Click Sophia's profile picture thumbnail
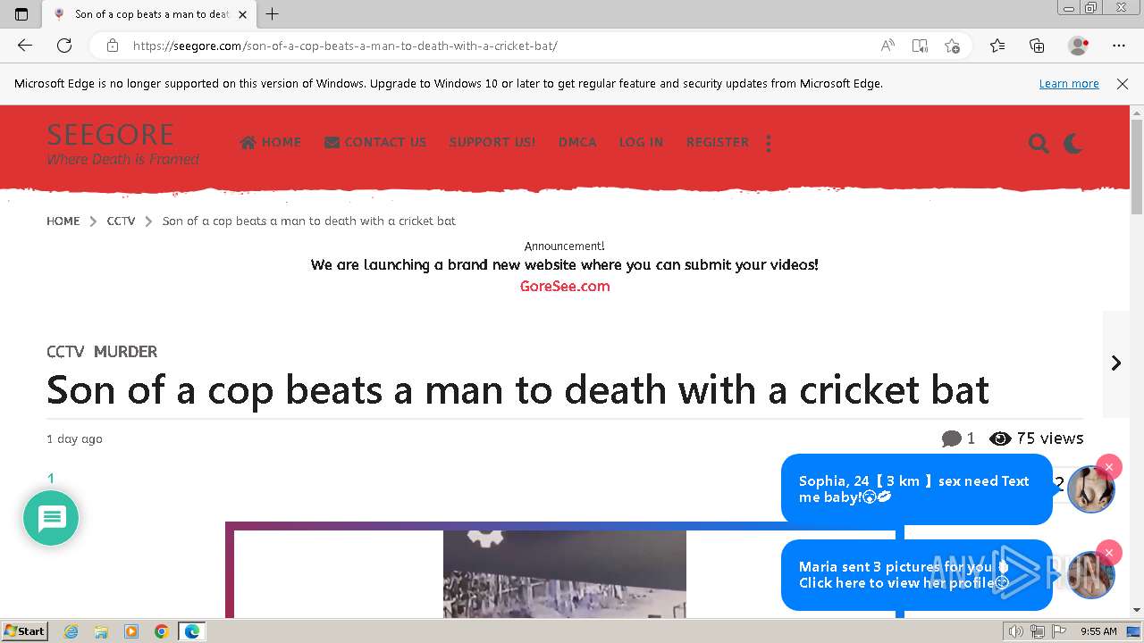1144x643 pixels. [x=1090, y=489]
